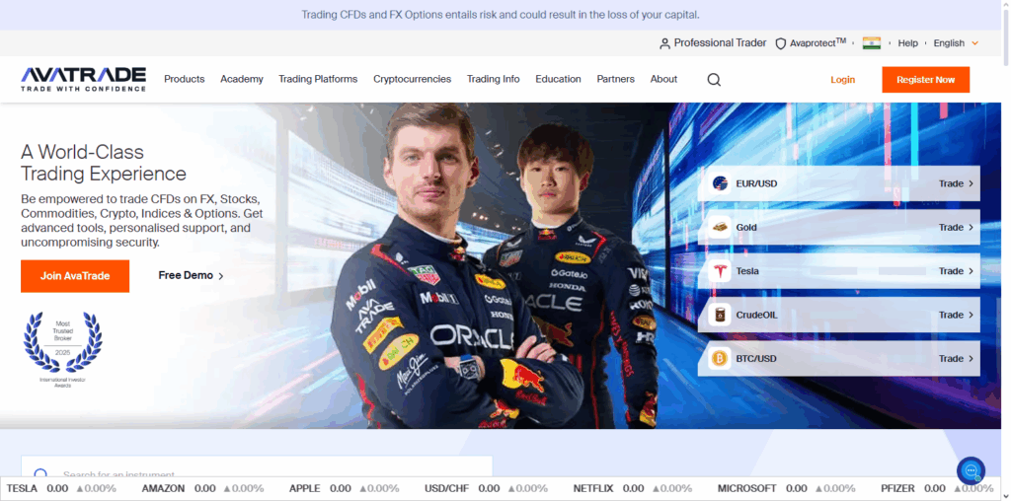
Task: Select the Tesla instrument icon
Action: (720, 271)
